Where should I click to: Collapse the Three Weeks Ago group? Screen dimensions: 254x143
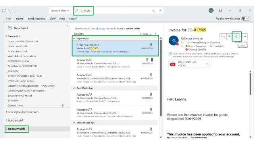[74, 123]
